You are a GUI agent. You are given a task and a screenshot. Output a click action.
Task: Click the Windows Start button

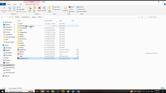pos(2,91)
